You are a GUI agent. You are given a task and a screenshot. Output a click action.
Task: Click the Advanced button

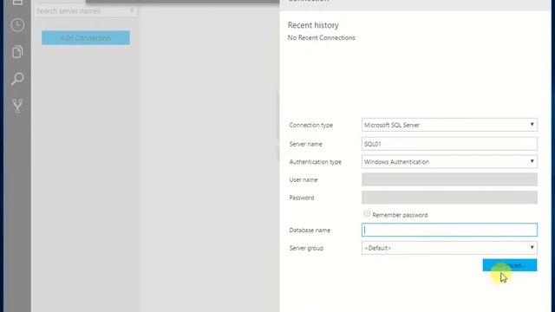510,265
